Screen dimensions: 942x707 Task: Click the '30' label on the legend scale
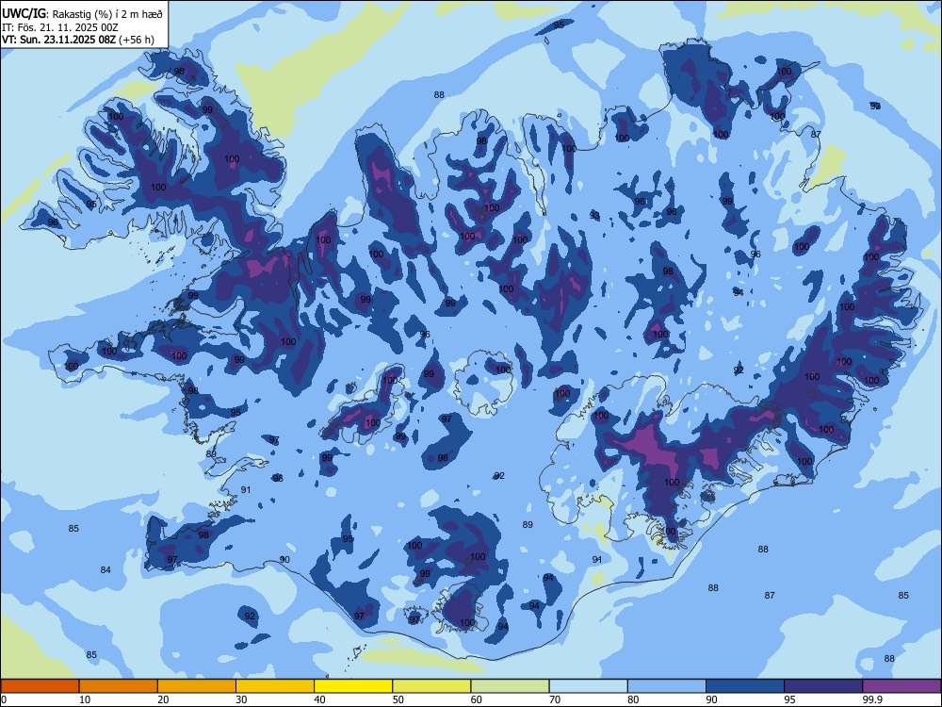241,699
